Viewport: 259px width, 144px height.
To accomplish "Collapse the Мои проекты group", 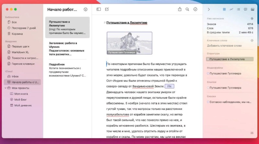I will 5,88.
